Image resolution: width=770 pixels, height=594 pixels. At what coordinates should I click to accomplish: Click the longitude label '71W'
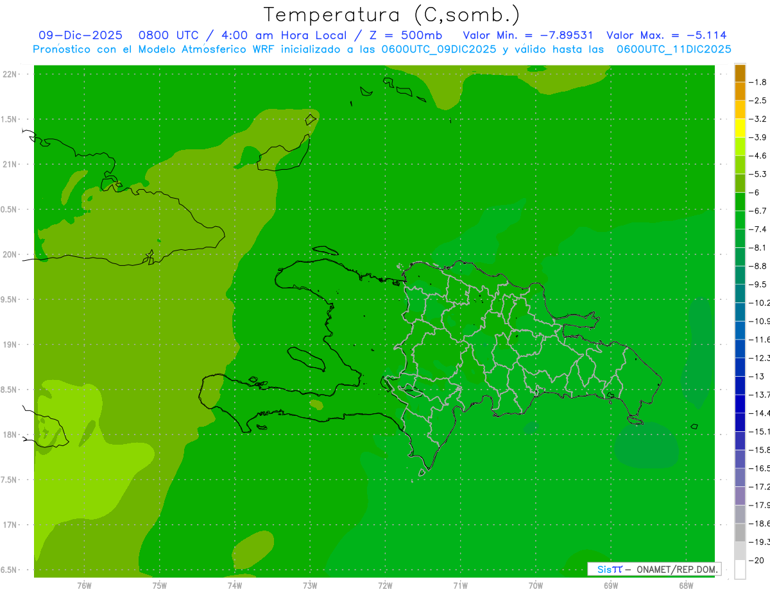click(460, 586)
